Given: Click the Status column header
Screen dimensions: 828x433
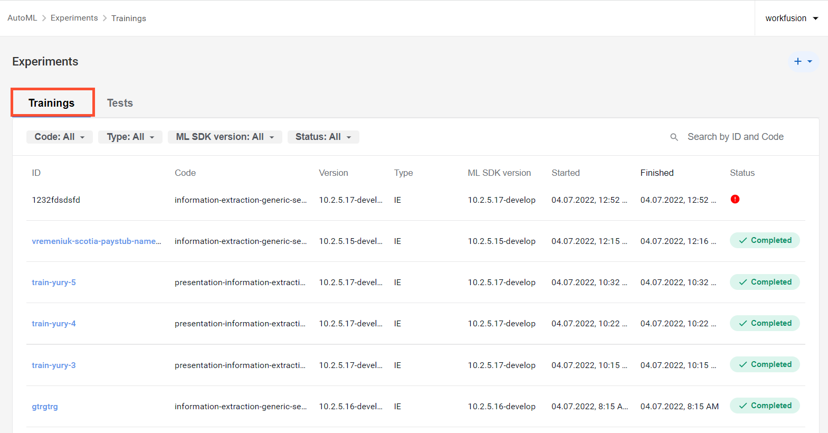Looking at the screenshot, I should (x=742, y=173).
